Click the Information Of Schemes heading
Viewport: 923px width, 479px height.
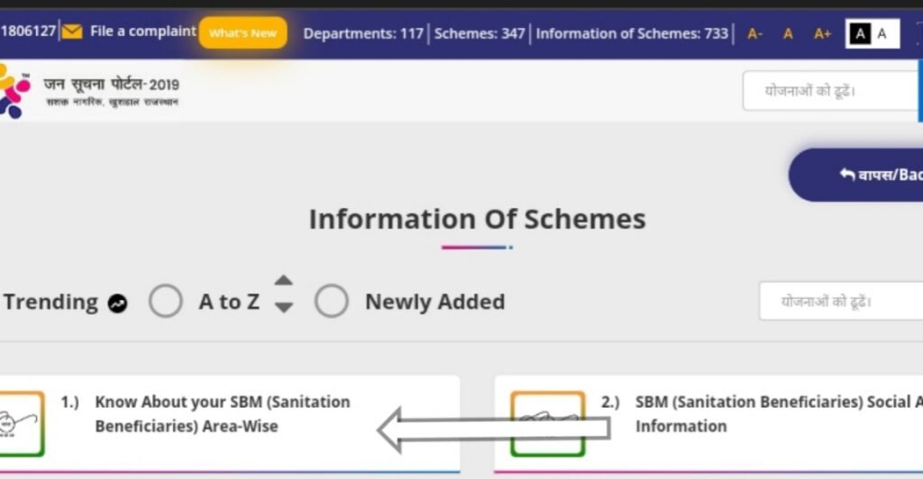478,219
